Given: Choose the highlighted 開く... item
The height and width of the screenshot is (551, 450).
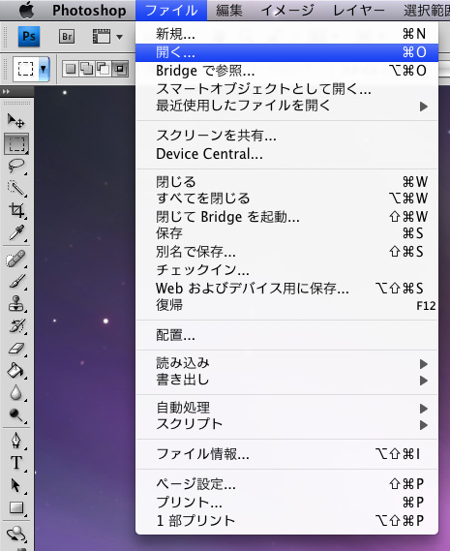Looking at the screenshot, I should coord(287,52).
